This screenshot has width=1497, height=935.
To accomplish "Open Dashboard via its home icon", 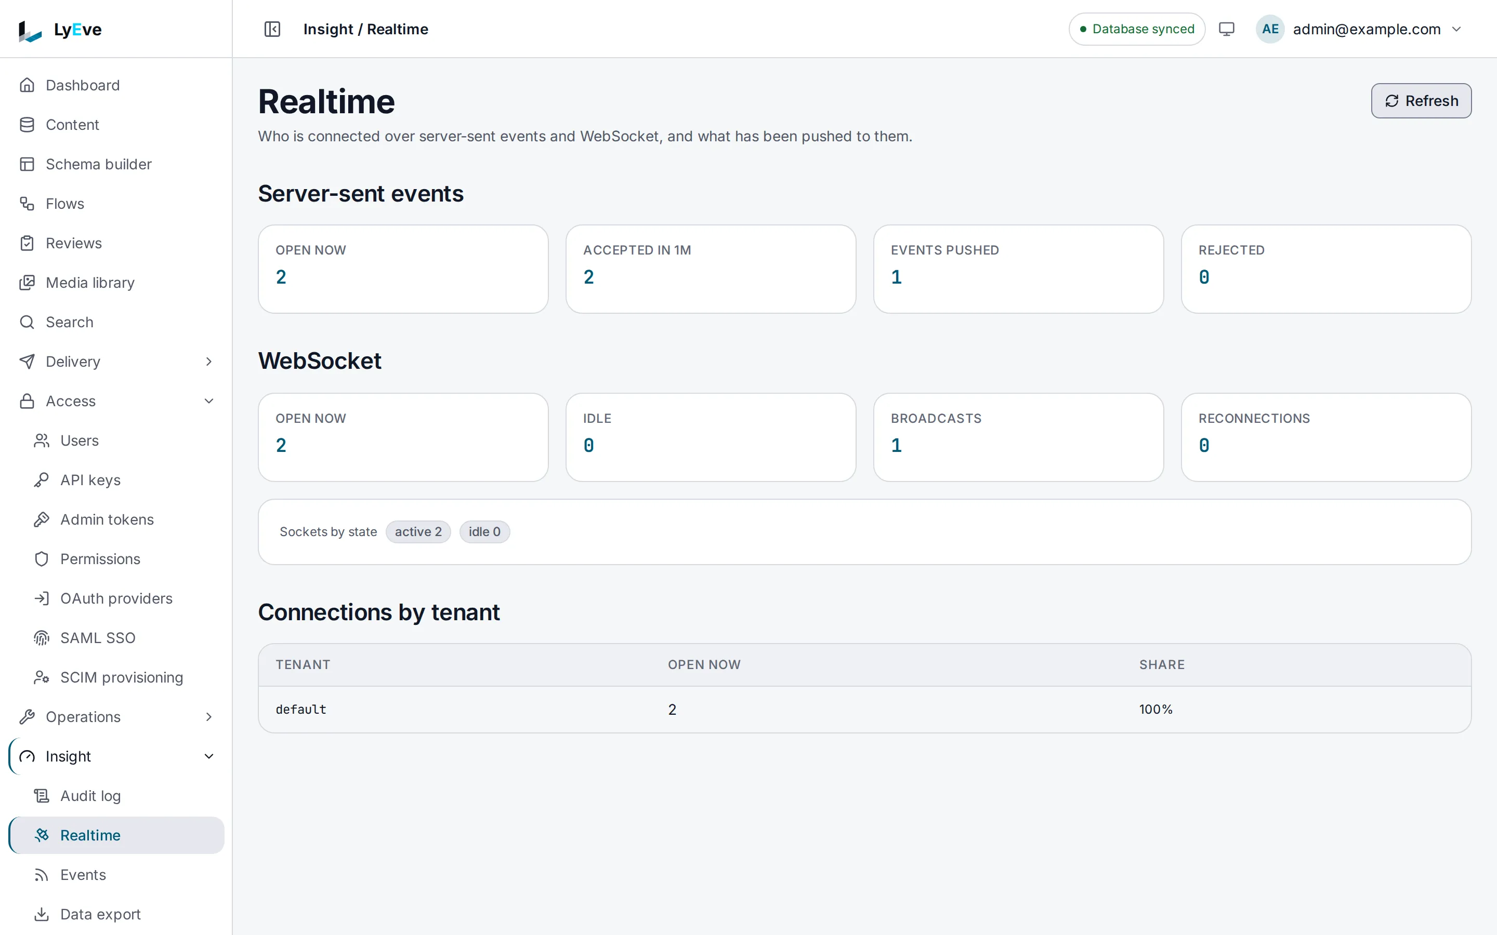I will pyautogui.click(x=27, y=85).
